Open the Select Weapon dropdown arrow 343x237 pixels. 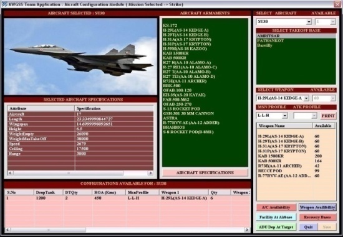coord(306,98)
